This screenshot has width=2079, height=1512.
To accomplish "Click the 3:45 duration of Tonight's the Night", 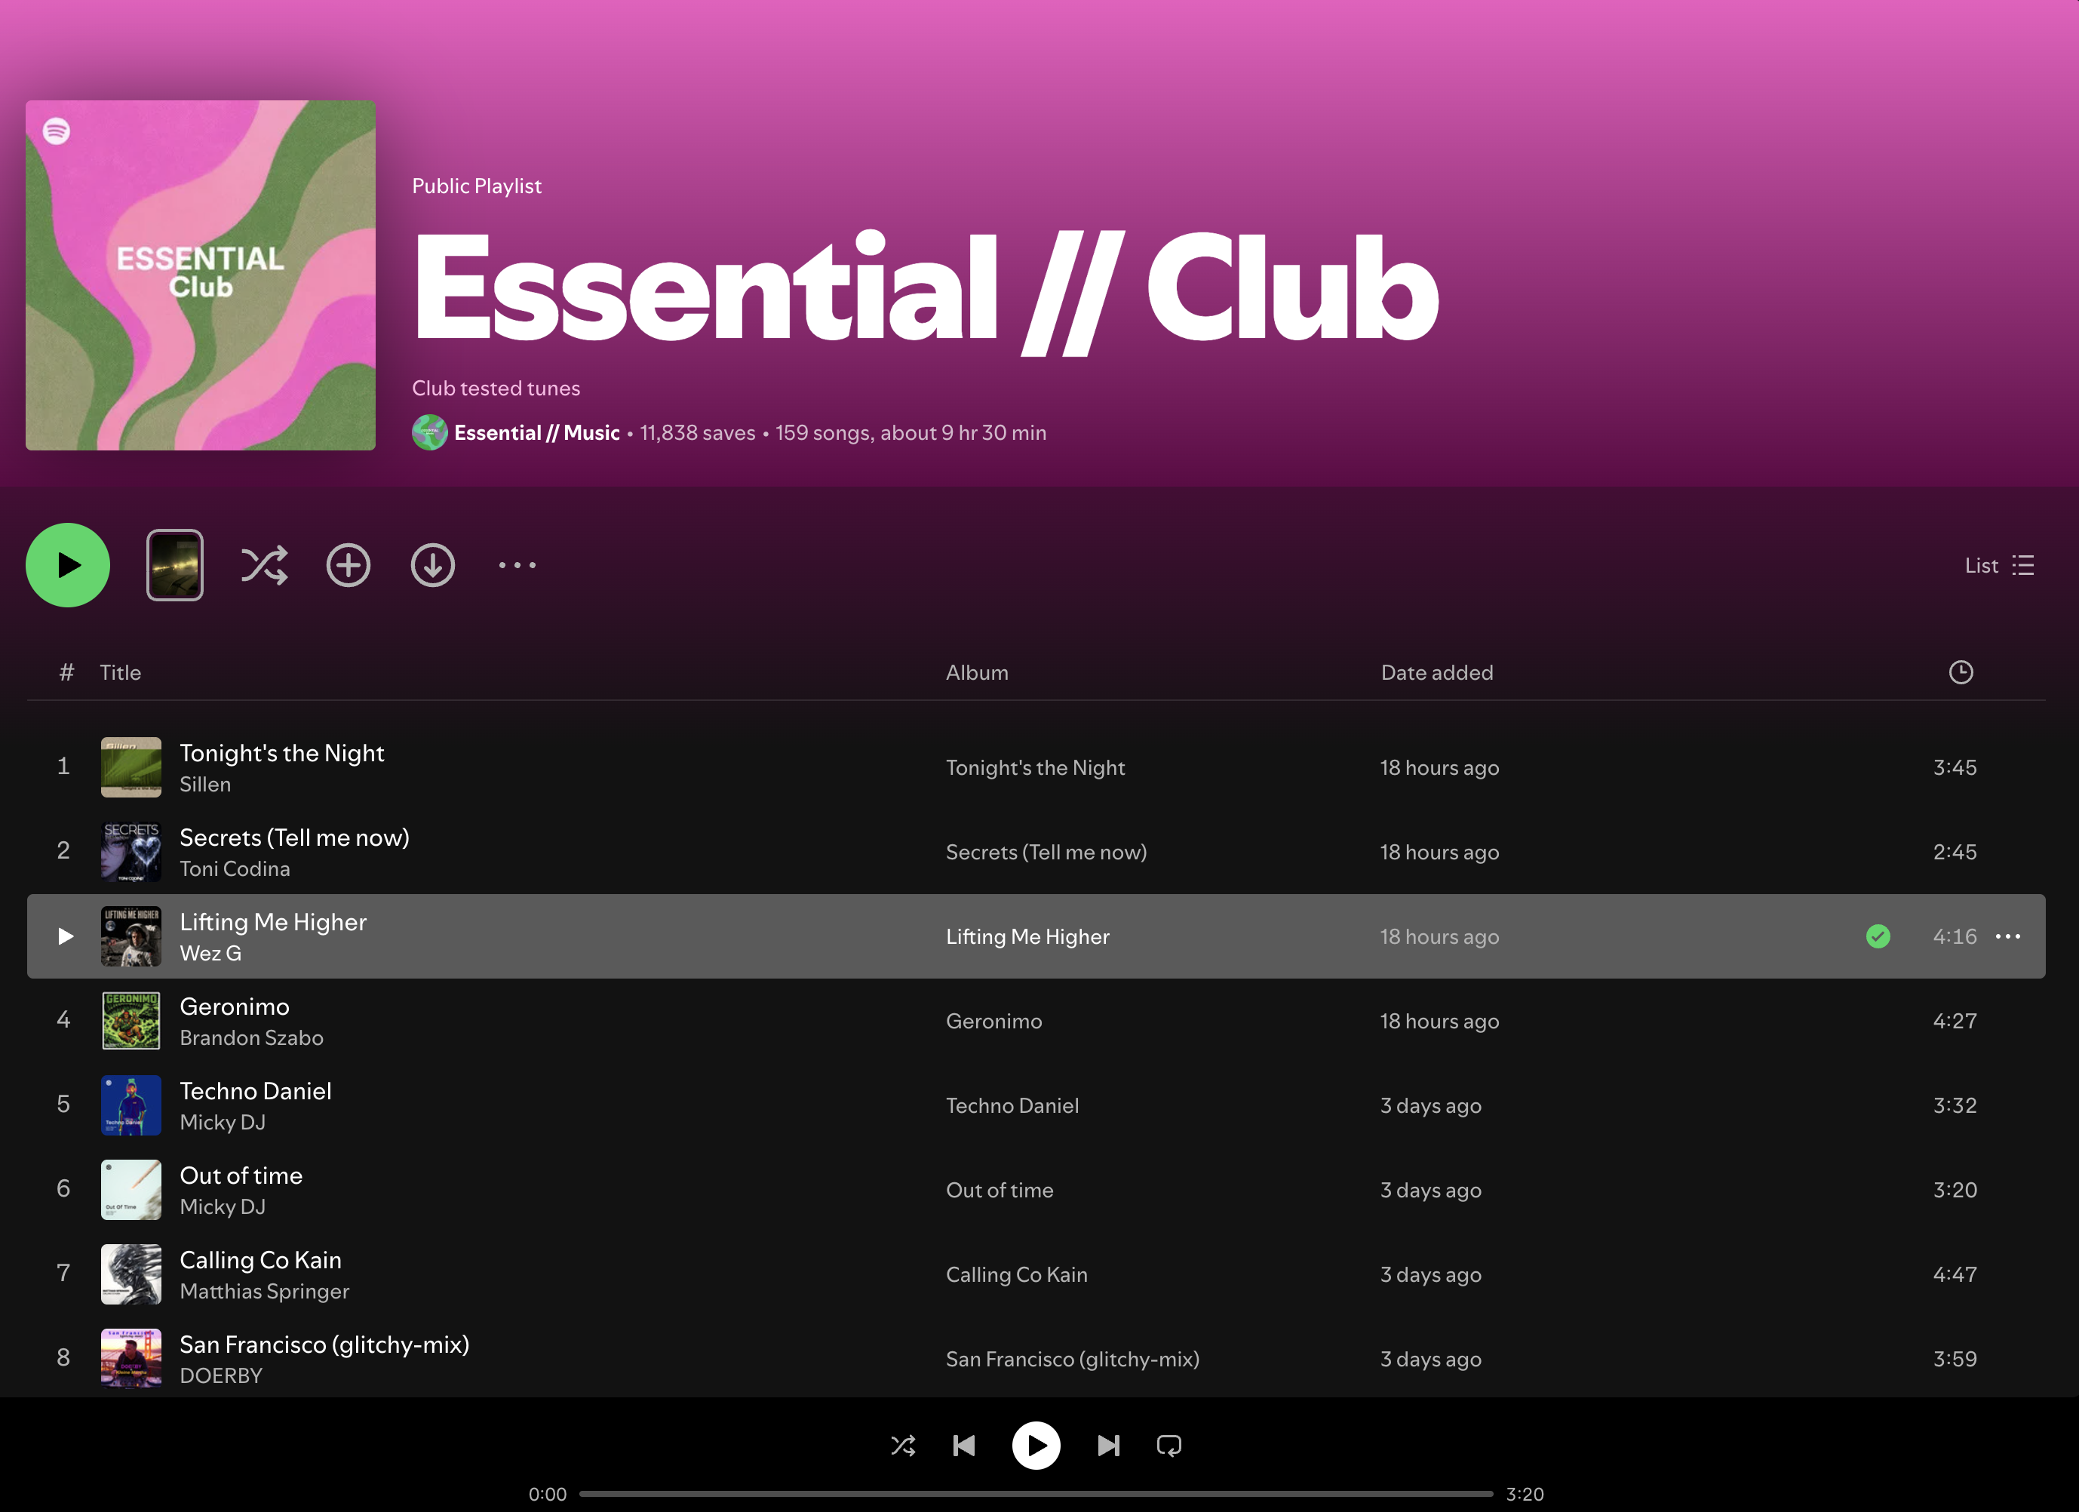I will 1955,767.
